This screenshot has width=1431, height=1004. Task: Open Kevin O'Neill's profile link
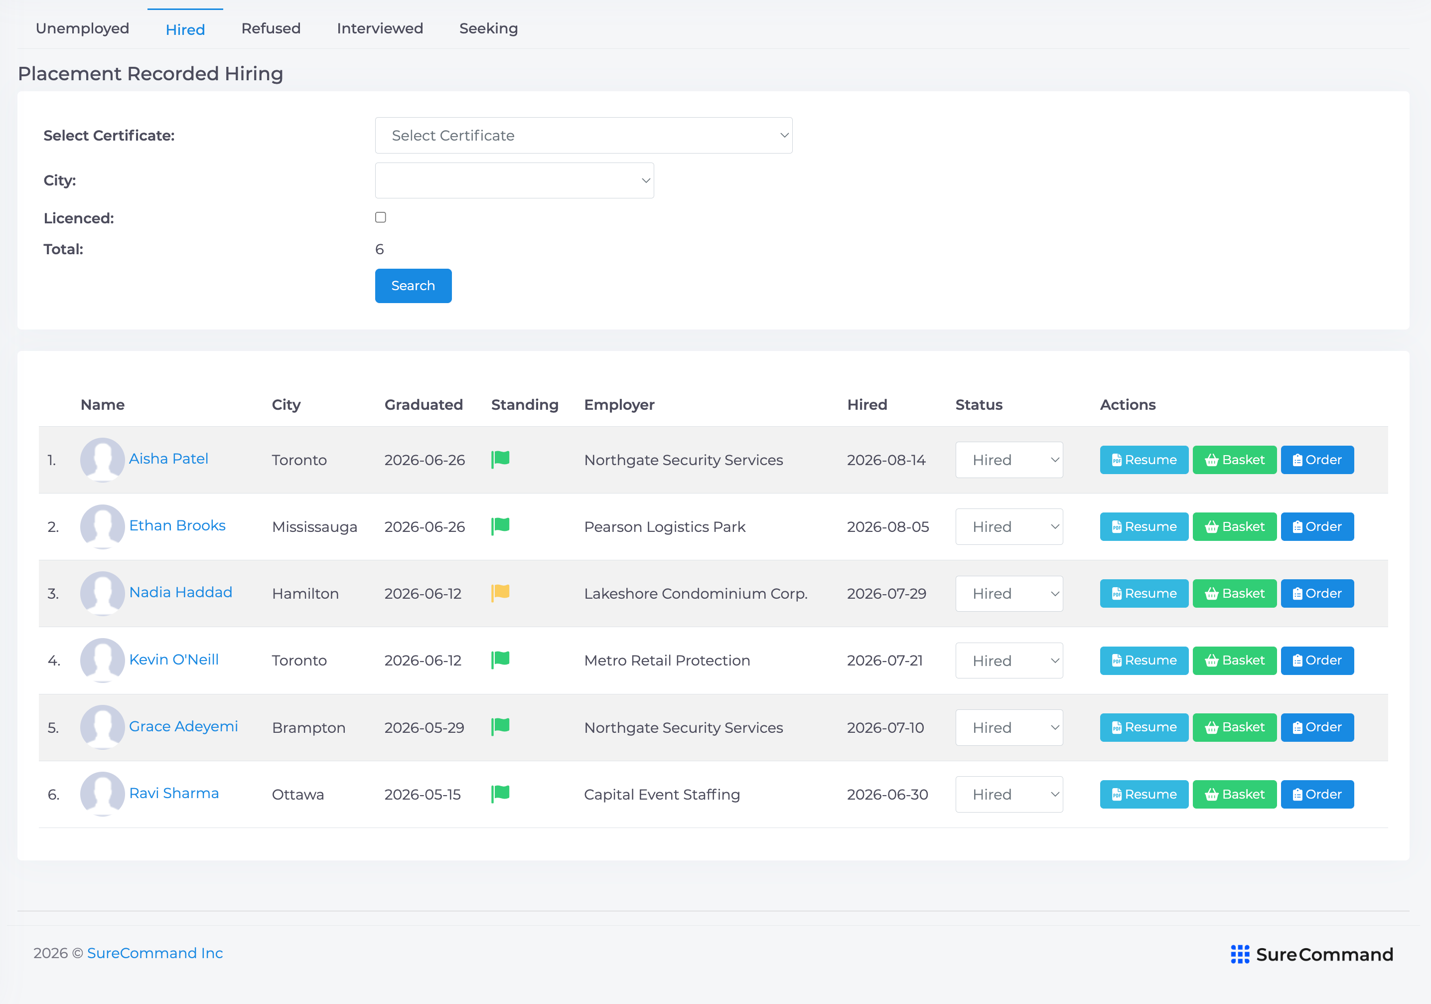174,659
